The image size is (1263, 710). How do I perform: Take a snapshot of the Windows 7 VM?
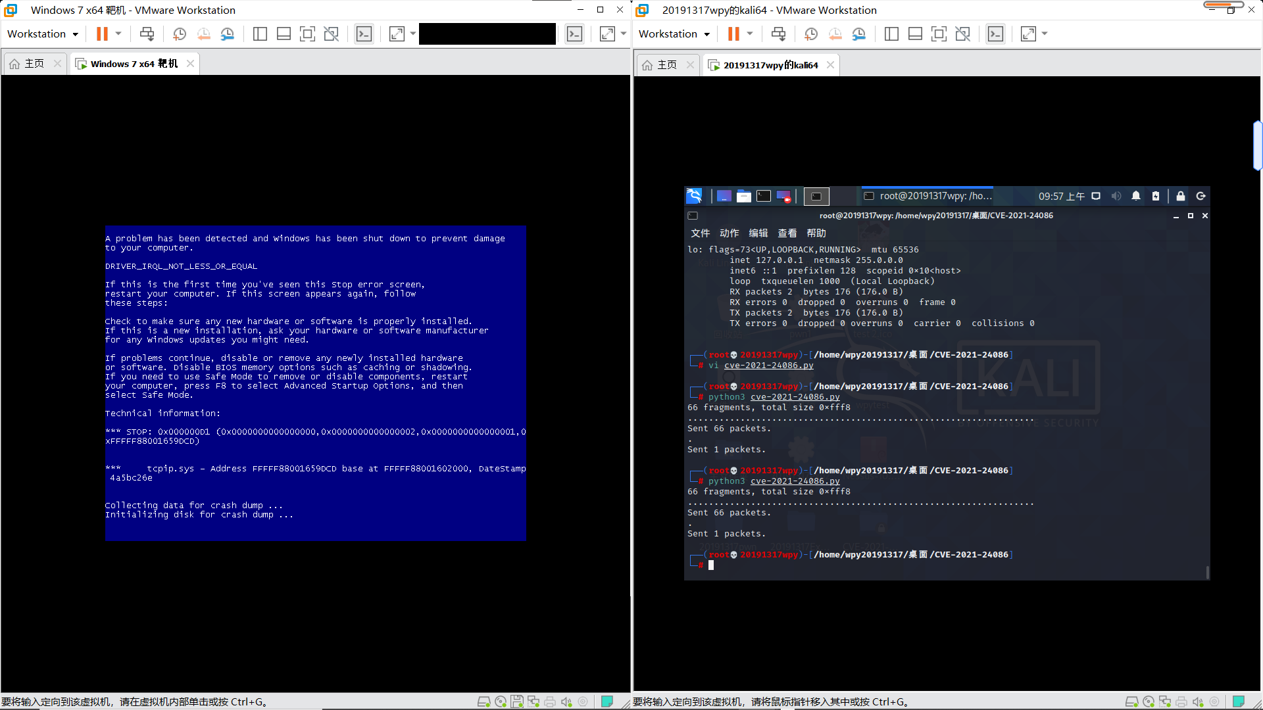pyautogui.click(x=180, y=34)
